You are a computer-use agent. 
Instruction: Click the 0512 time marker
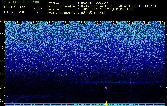tap(34, 23)
